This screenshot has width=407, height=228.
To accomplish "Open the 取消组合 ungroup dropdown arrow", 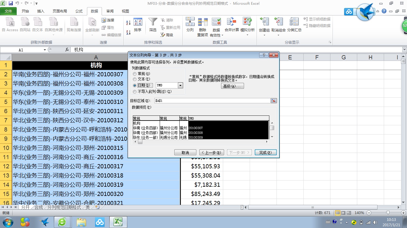I will (278, 35).
